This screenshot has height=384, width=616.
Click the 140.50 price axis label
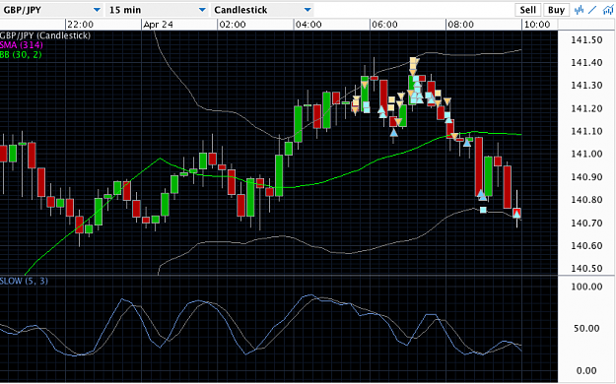coord(586,269)
